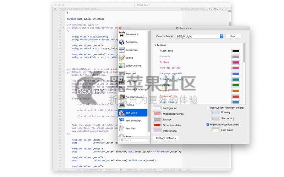Open the Text Encodings pane
The width and height of the screenshot is (284, 177).
coord(132,121)
